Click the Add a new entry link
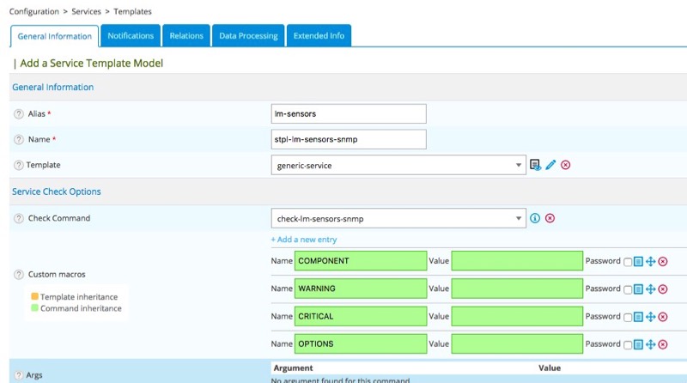Image resolution: width=687 pixels, height=383 pixels. [x=304, y=240]
